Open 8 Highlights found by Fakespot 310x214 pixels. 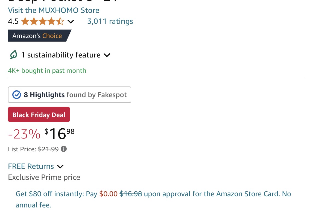[x=69, y=95]
